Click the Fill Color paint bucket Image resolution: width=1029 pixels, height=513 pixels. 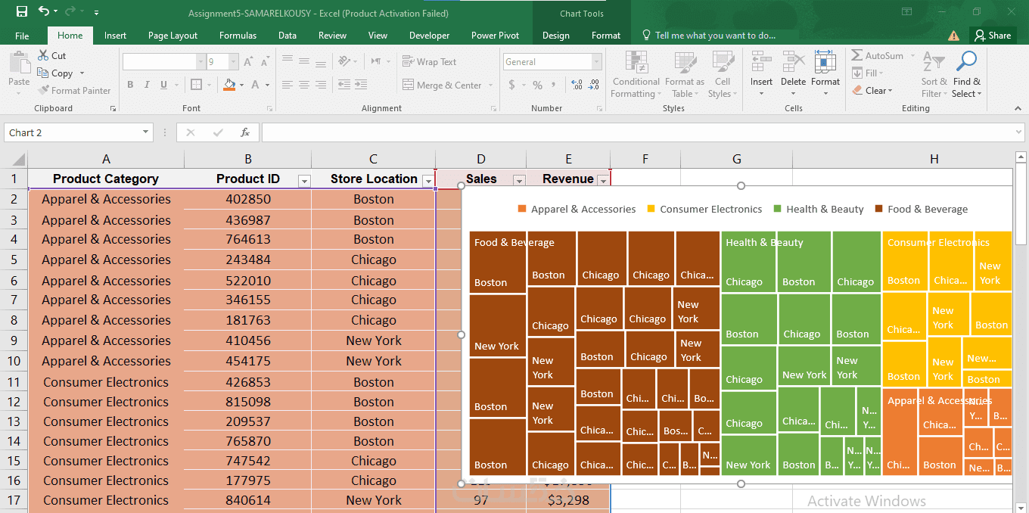coord(229,85)
